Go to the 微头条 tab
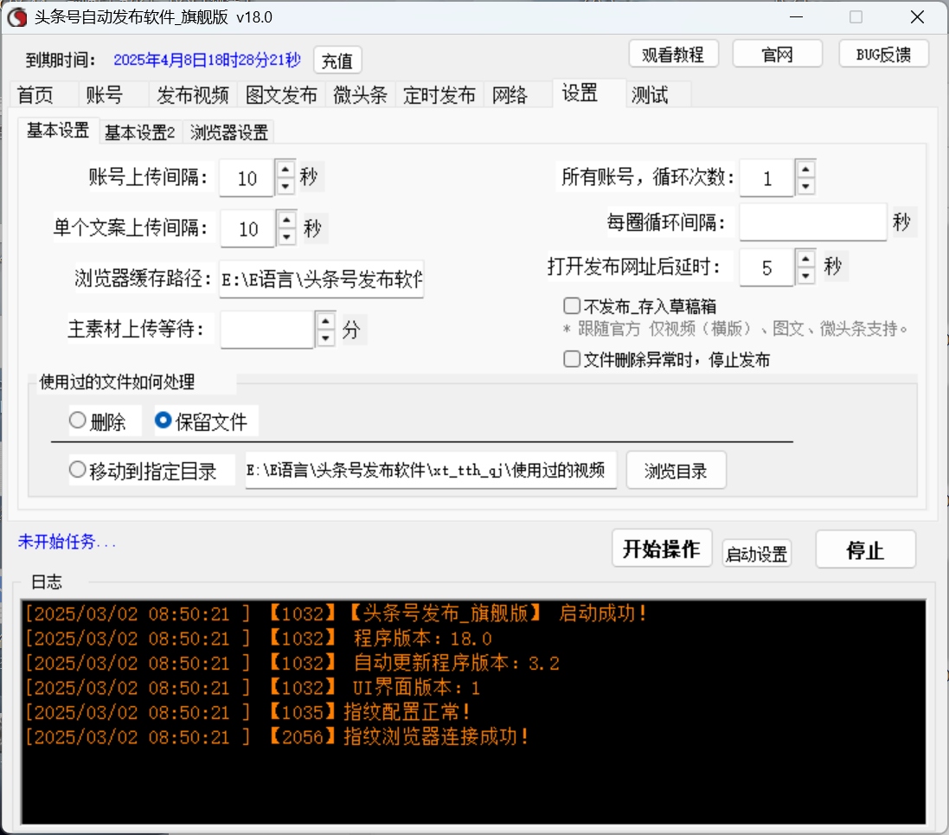Viewport: 949px width, 835px height. click(x=360, y=95)
